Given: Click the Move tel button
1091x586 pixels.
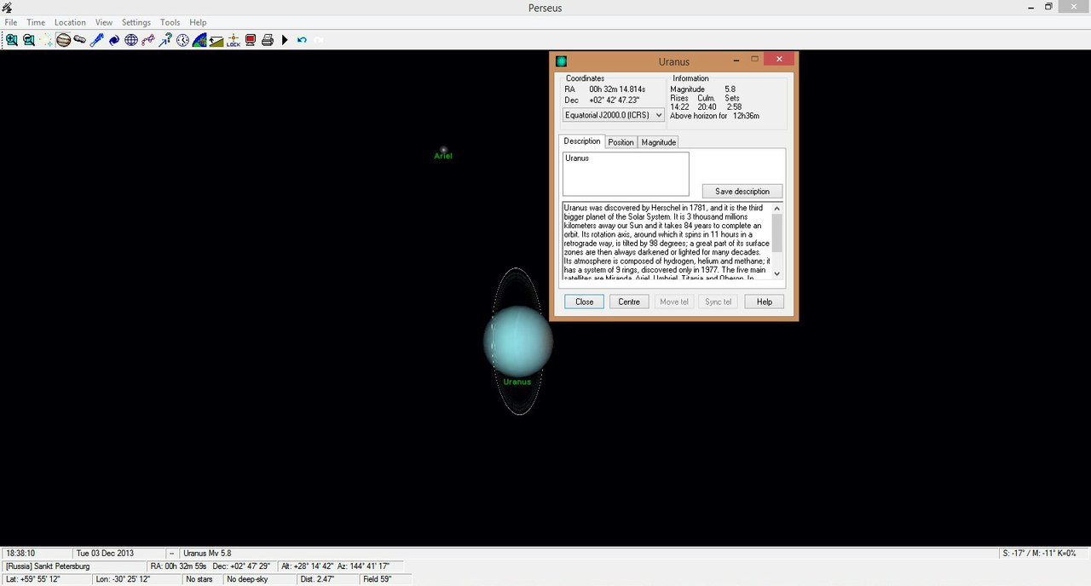Looking at the screenshot, I should [674, 302].
